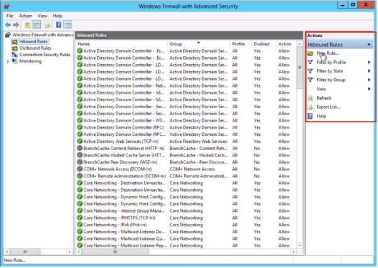Sort rules by the Enabled column header
378x268 pixels.
click(x=261, y=44)
